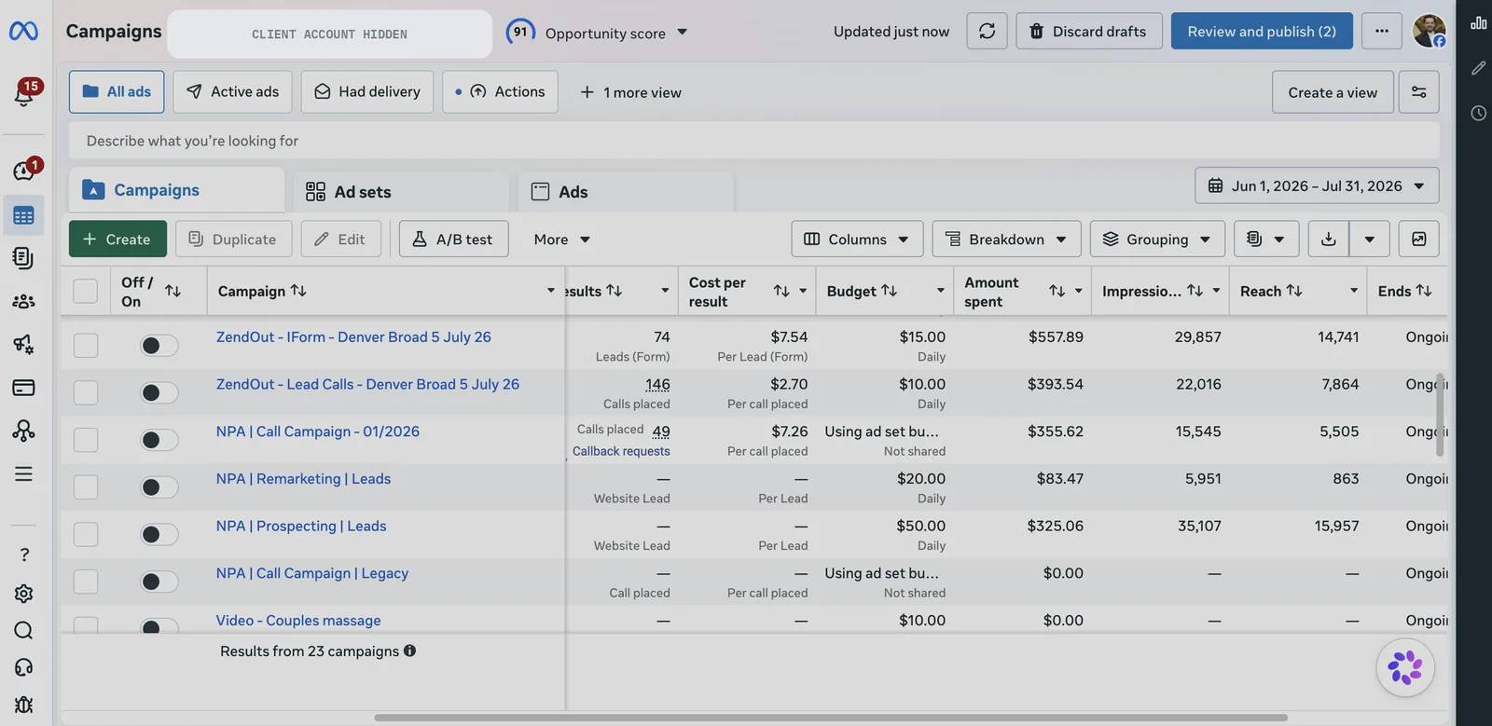
Task: Toggle NPA Prospecting Leads campaign switch
Action: (x=159, y=534)
